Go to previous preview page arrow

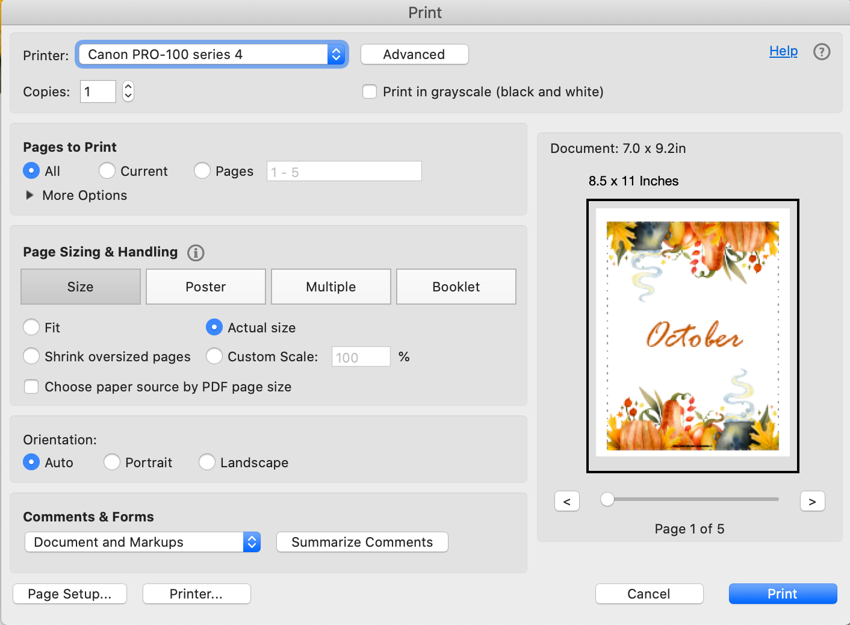click(566, 501)
